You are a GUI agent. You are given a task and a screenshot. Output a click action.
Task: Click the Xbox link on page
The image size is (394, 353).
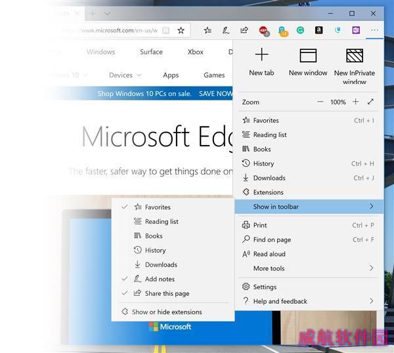pyautogui.click(x=196, y=52)
